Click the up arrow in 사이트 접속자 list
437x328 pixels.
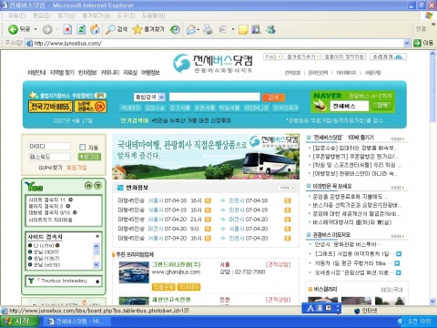[97, 246]
